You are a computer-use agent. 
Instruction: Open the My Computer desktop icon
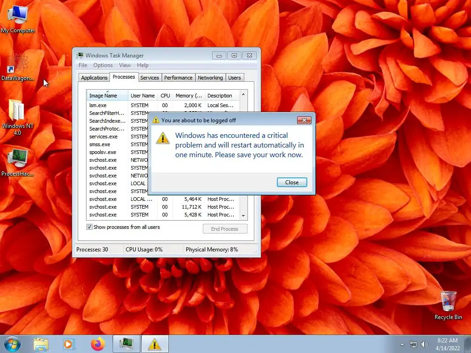pyautogui.click(x=18, y=19)
